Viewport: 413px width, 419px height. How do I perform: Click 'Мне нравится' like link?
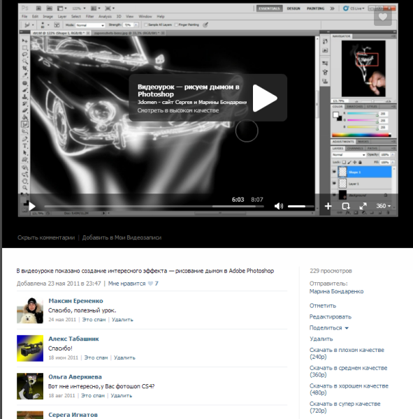(126, 284)
